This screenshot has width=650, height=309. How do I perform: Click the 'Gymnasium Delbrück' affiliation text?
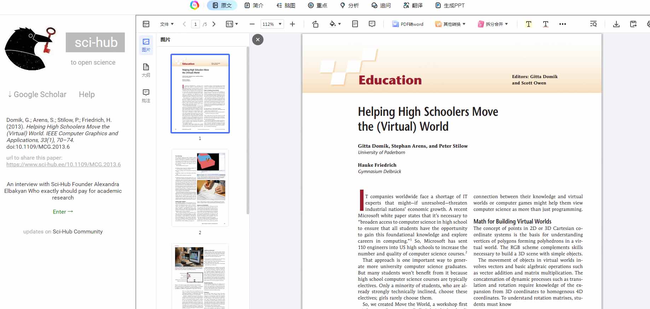pos(379,171)
